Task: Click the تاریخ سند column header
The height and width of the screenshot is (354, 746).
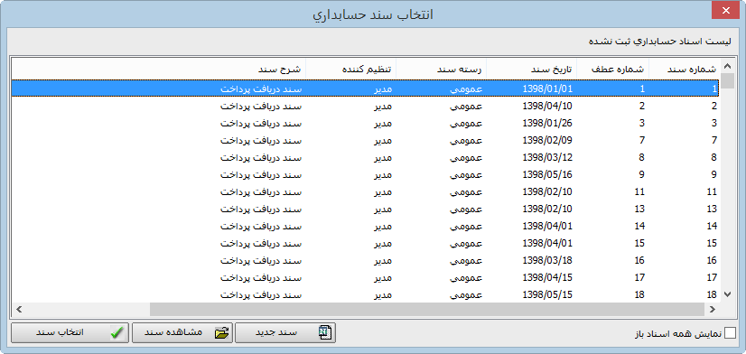Action: click(x=531, y=70)
